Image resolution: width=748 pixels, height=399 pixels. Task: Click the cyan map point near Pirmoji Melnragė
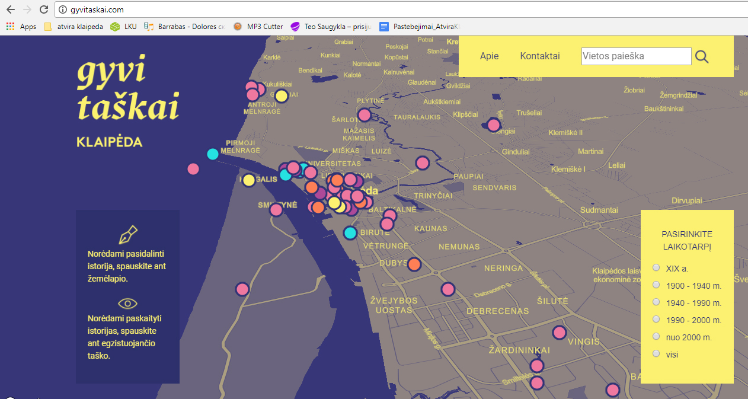tap(212, 154)
